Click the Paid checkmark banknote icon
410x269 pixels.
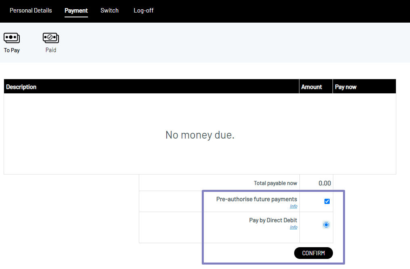click(51, 38)
